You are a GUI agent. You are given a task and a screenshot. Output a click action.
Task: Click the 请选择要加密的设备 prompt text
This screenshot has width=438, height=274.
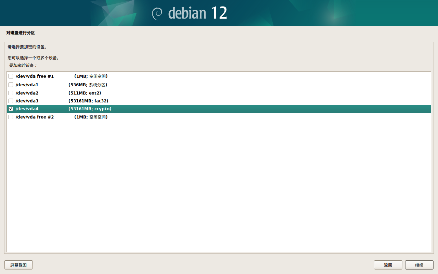(27, 47)
